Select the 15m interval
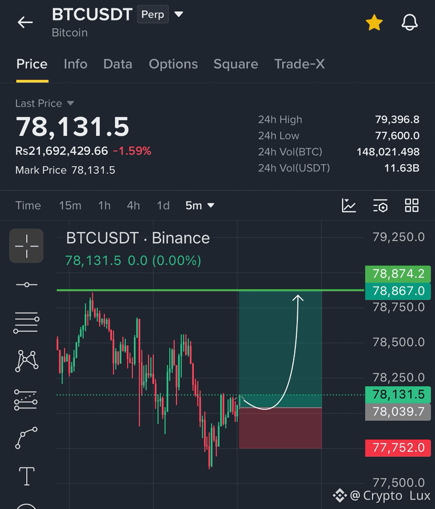 (x=70, y=206)
